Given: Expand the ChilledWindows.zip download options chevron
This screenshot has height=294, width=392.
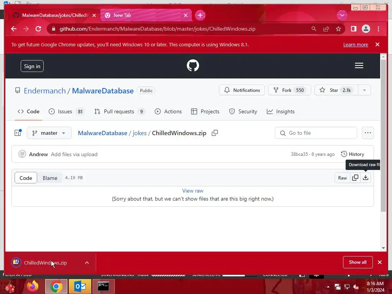Looking at the screenshot, I should coord(87,263).
